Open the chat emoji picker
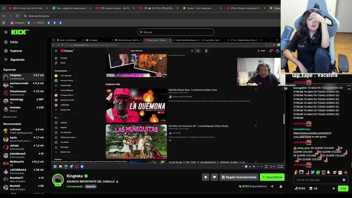 pyautogui.click(x=344, y=180)
